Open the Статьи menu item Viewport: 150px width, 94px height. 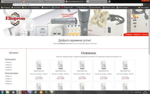145,34
